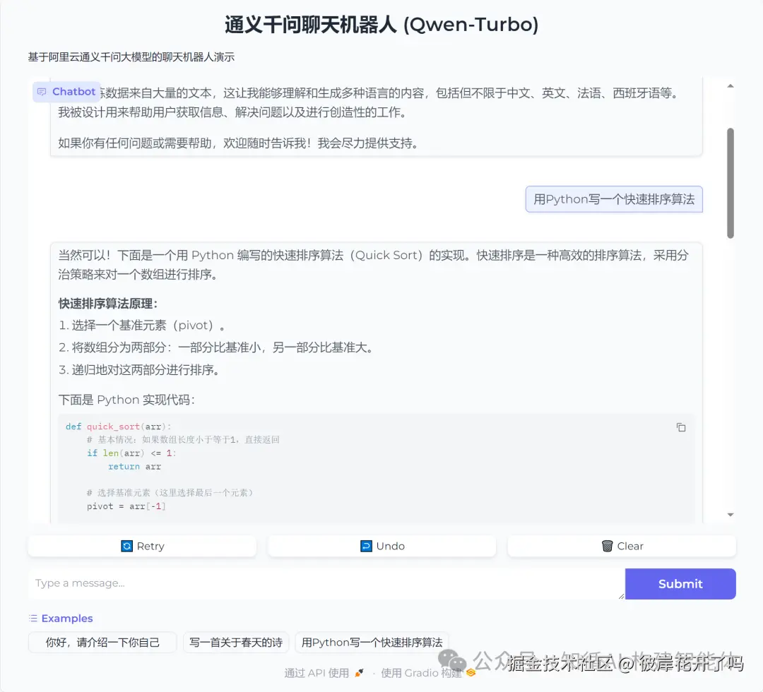
Task: Click the Examples list icon
Action: click(x=33, y=618)
